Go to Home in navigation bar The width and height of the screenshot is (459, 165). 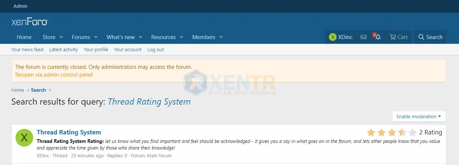point(24,37)
